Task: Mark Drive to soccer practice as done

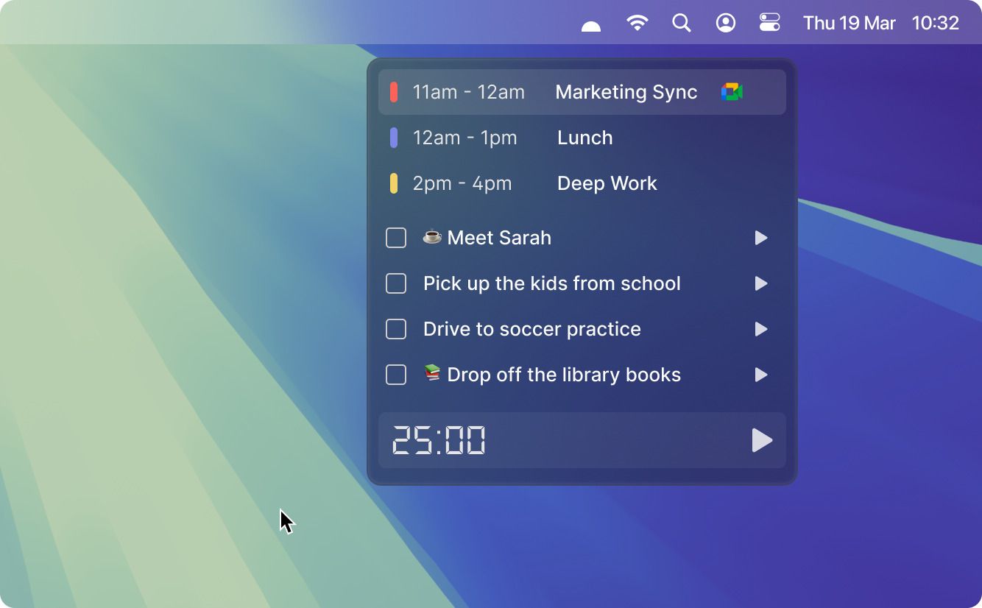Action: point(396,329)
